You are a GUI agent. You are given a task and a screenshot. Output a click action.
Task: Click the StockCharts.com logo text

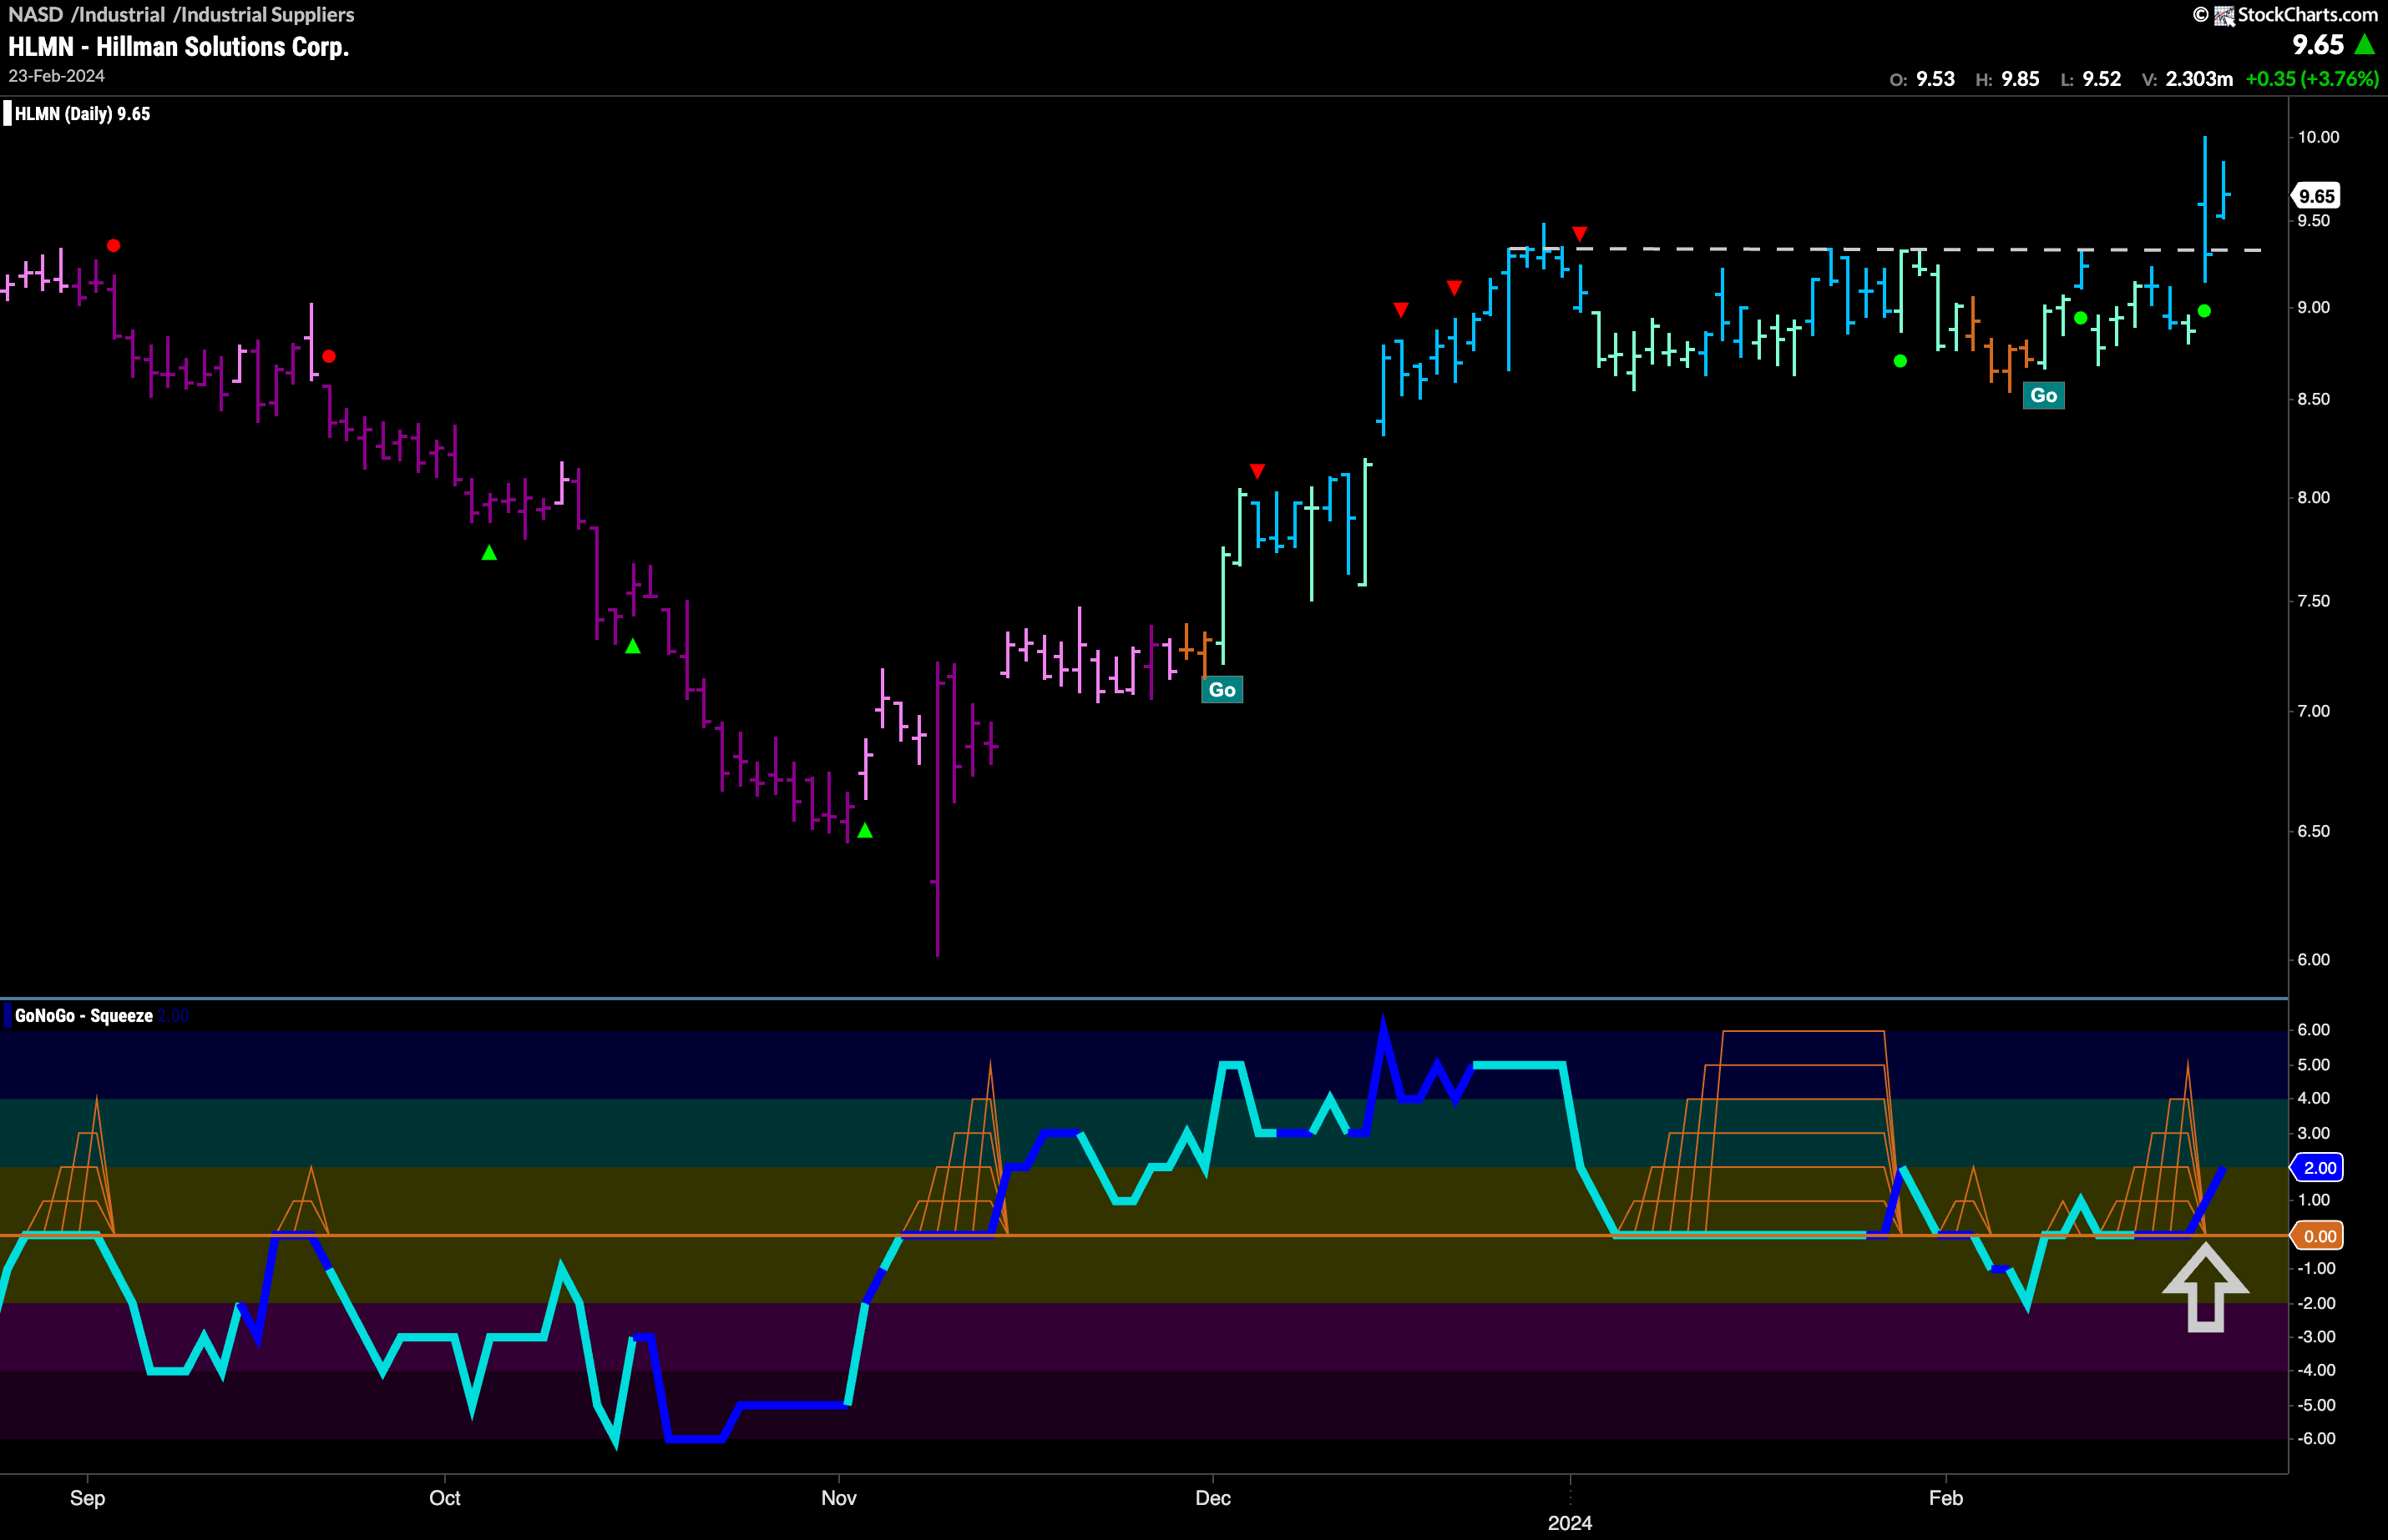(2307, 14)
